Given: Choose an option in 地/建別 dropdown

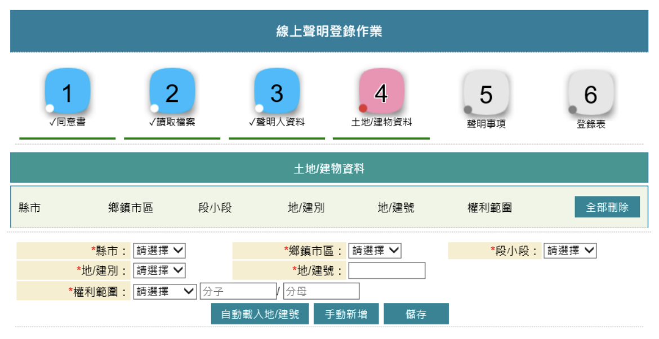Looking at the screenshot, I should pyautogui.click(x=159, y=271).
